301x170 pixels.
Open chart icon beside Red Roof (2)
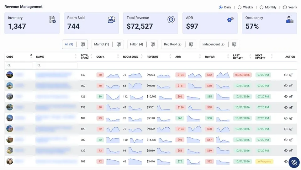(191, 44)
